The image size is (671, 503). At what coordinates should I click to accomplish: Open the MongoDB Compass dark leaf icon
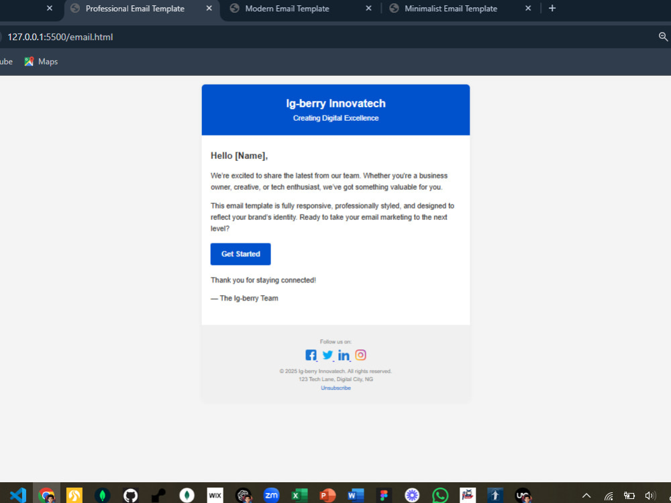pyautogui.click(x=102, y=496)
